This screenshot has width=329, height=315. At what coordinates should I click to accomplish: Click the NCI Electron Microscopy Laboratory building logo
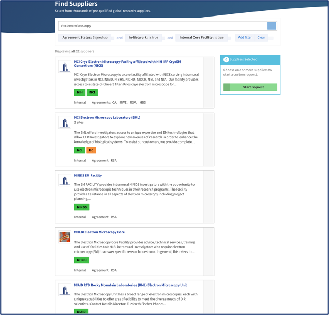65,122
